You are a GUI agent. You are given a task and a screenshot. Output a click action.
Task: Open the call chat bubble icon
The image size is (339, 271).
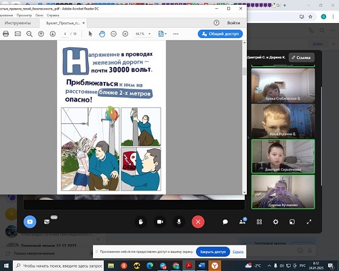tap(225, 222)
